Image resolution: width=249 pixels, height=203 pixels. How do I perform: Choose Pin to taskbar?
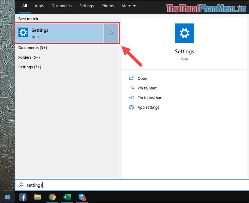[149, 98]
